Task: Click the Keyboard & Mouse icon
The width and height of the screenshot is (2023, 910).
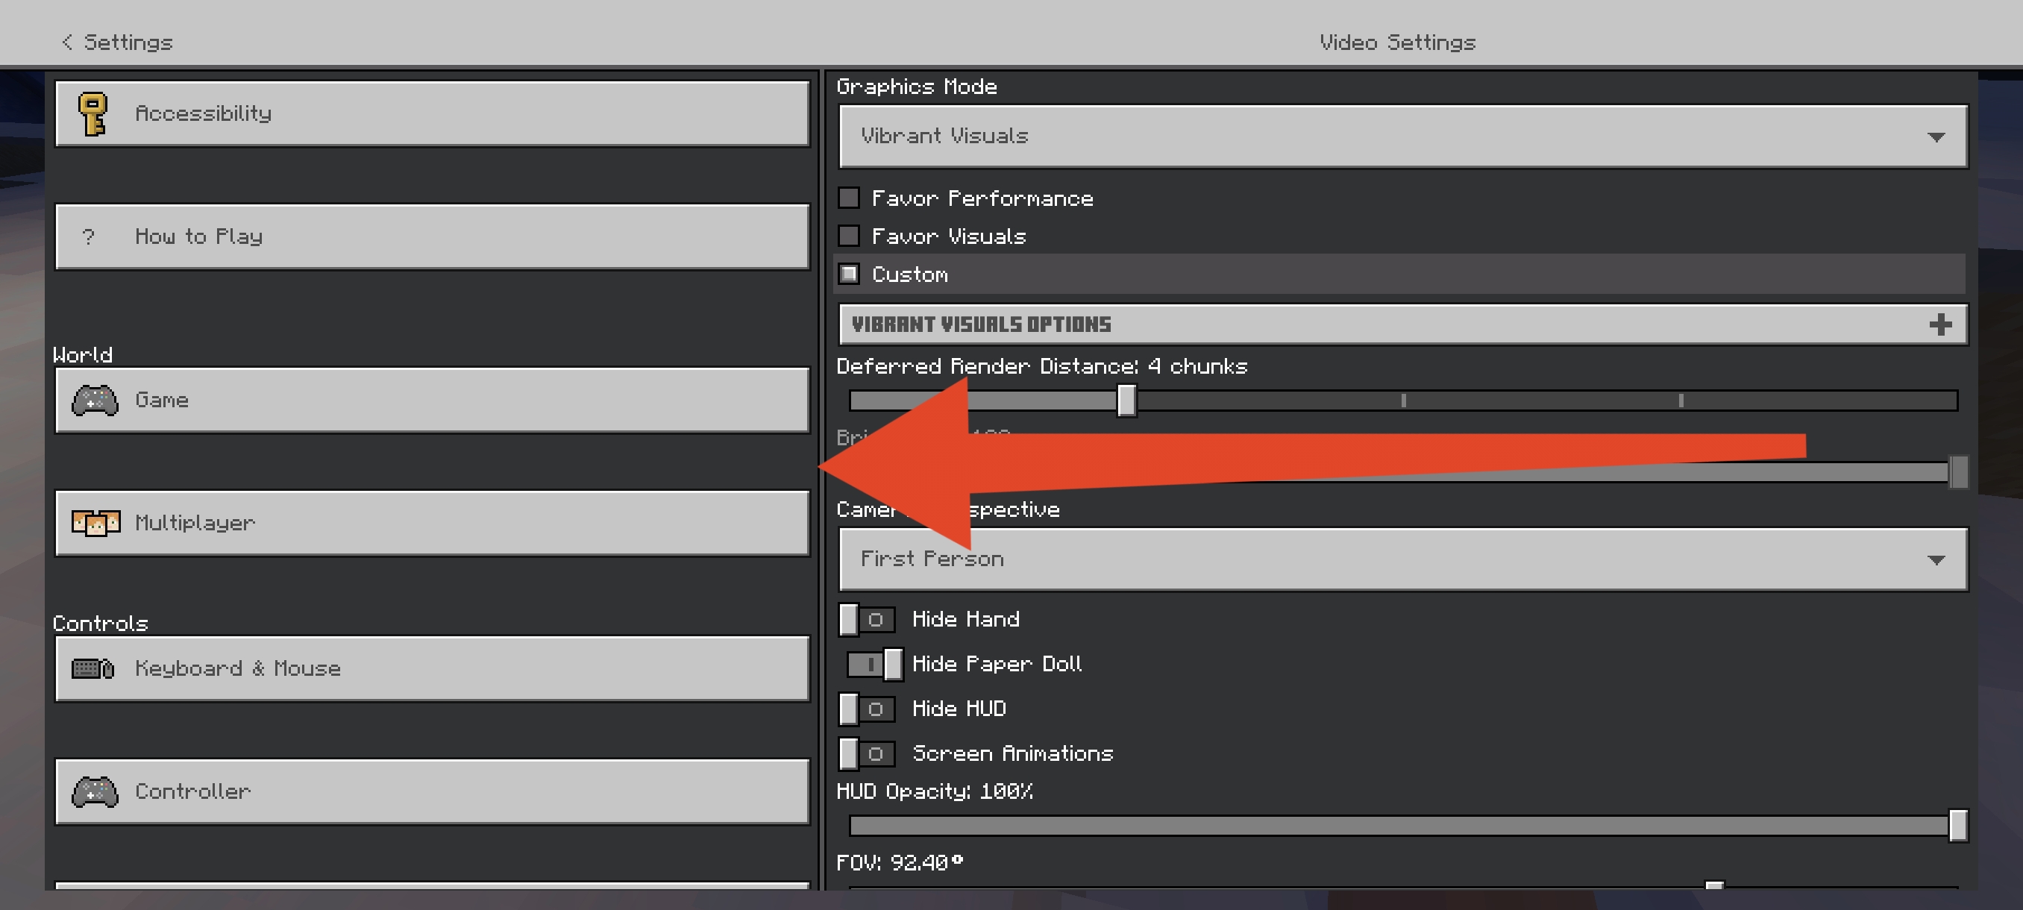Action: coord(93,668)
